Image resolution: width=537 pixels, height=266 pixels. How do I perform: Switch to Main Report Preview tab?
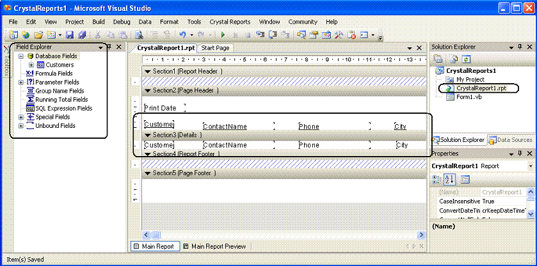[214, 246]
